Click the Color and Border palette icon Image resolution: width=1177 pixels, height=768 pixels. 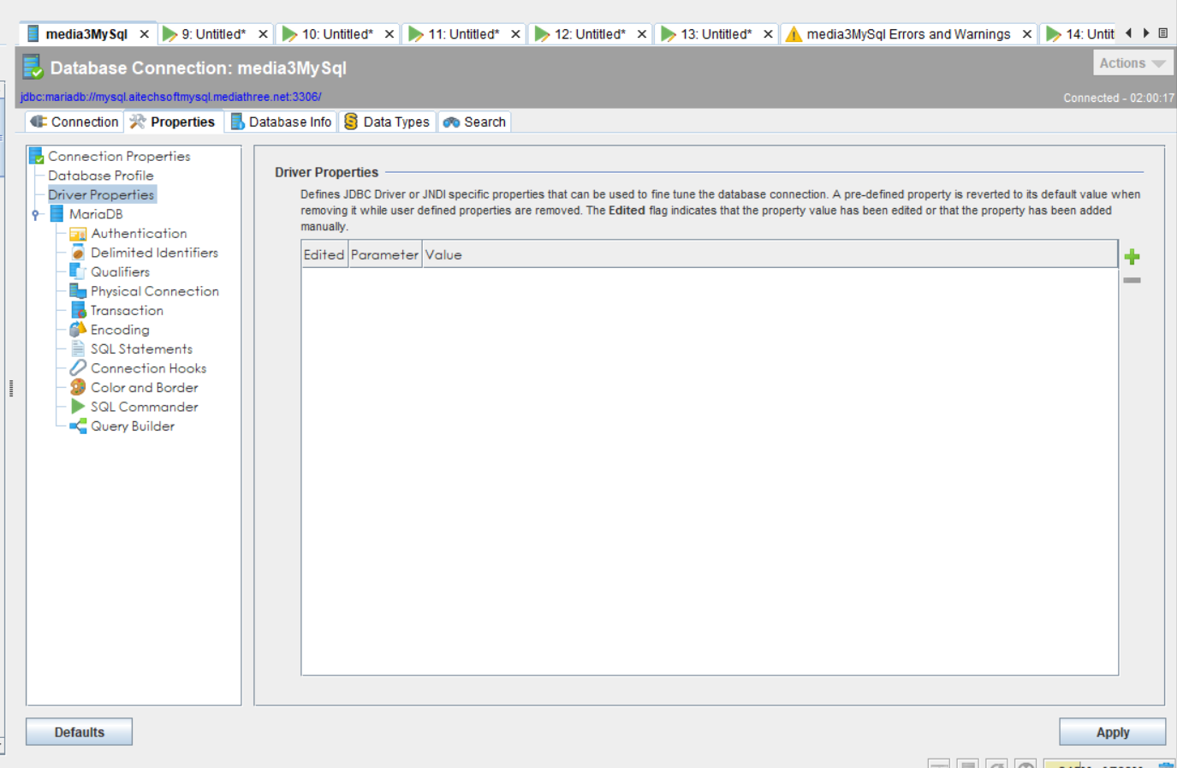(x=78, y=388)
